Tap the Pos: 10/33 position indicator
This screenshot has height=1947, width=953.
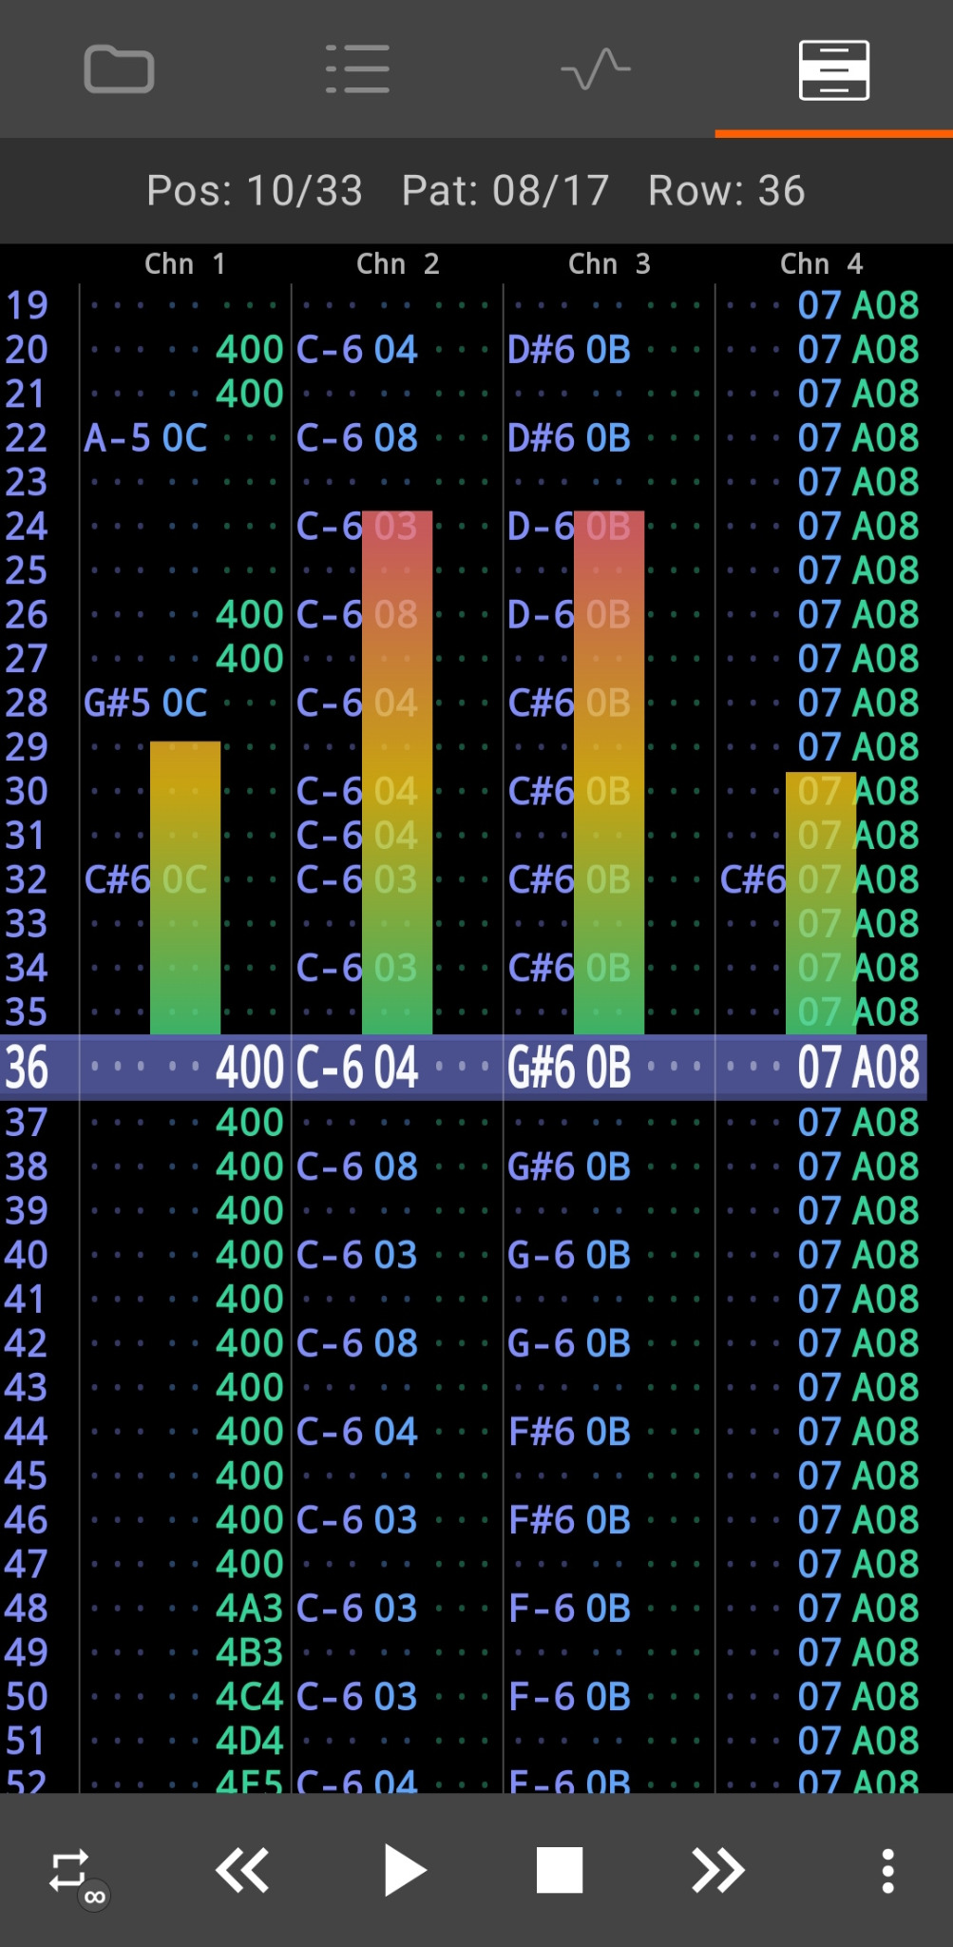[255, 191]
